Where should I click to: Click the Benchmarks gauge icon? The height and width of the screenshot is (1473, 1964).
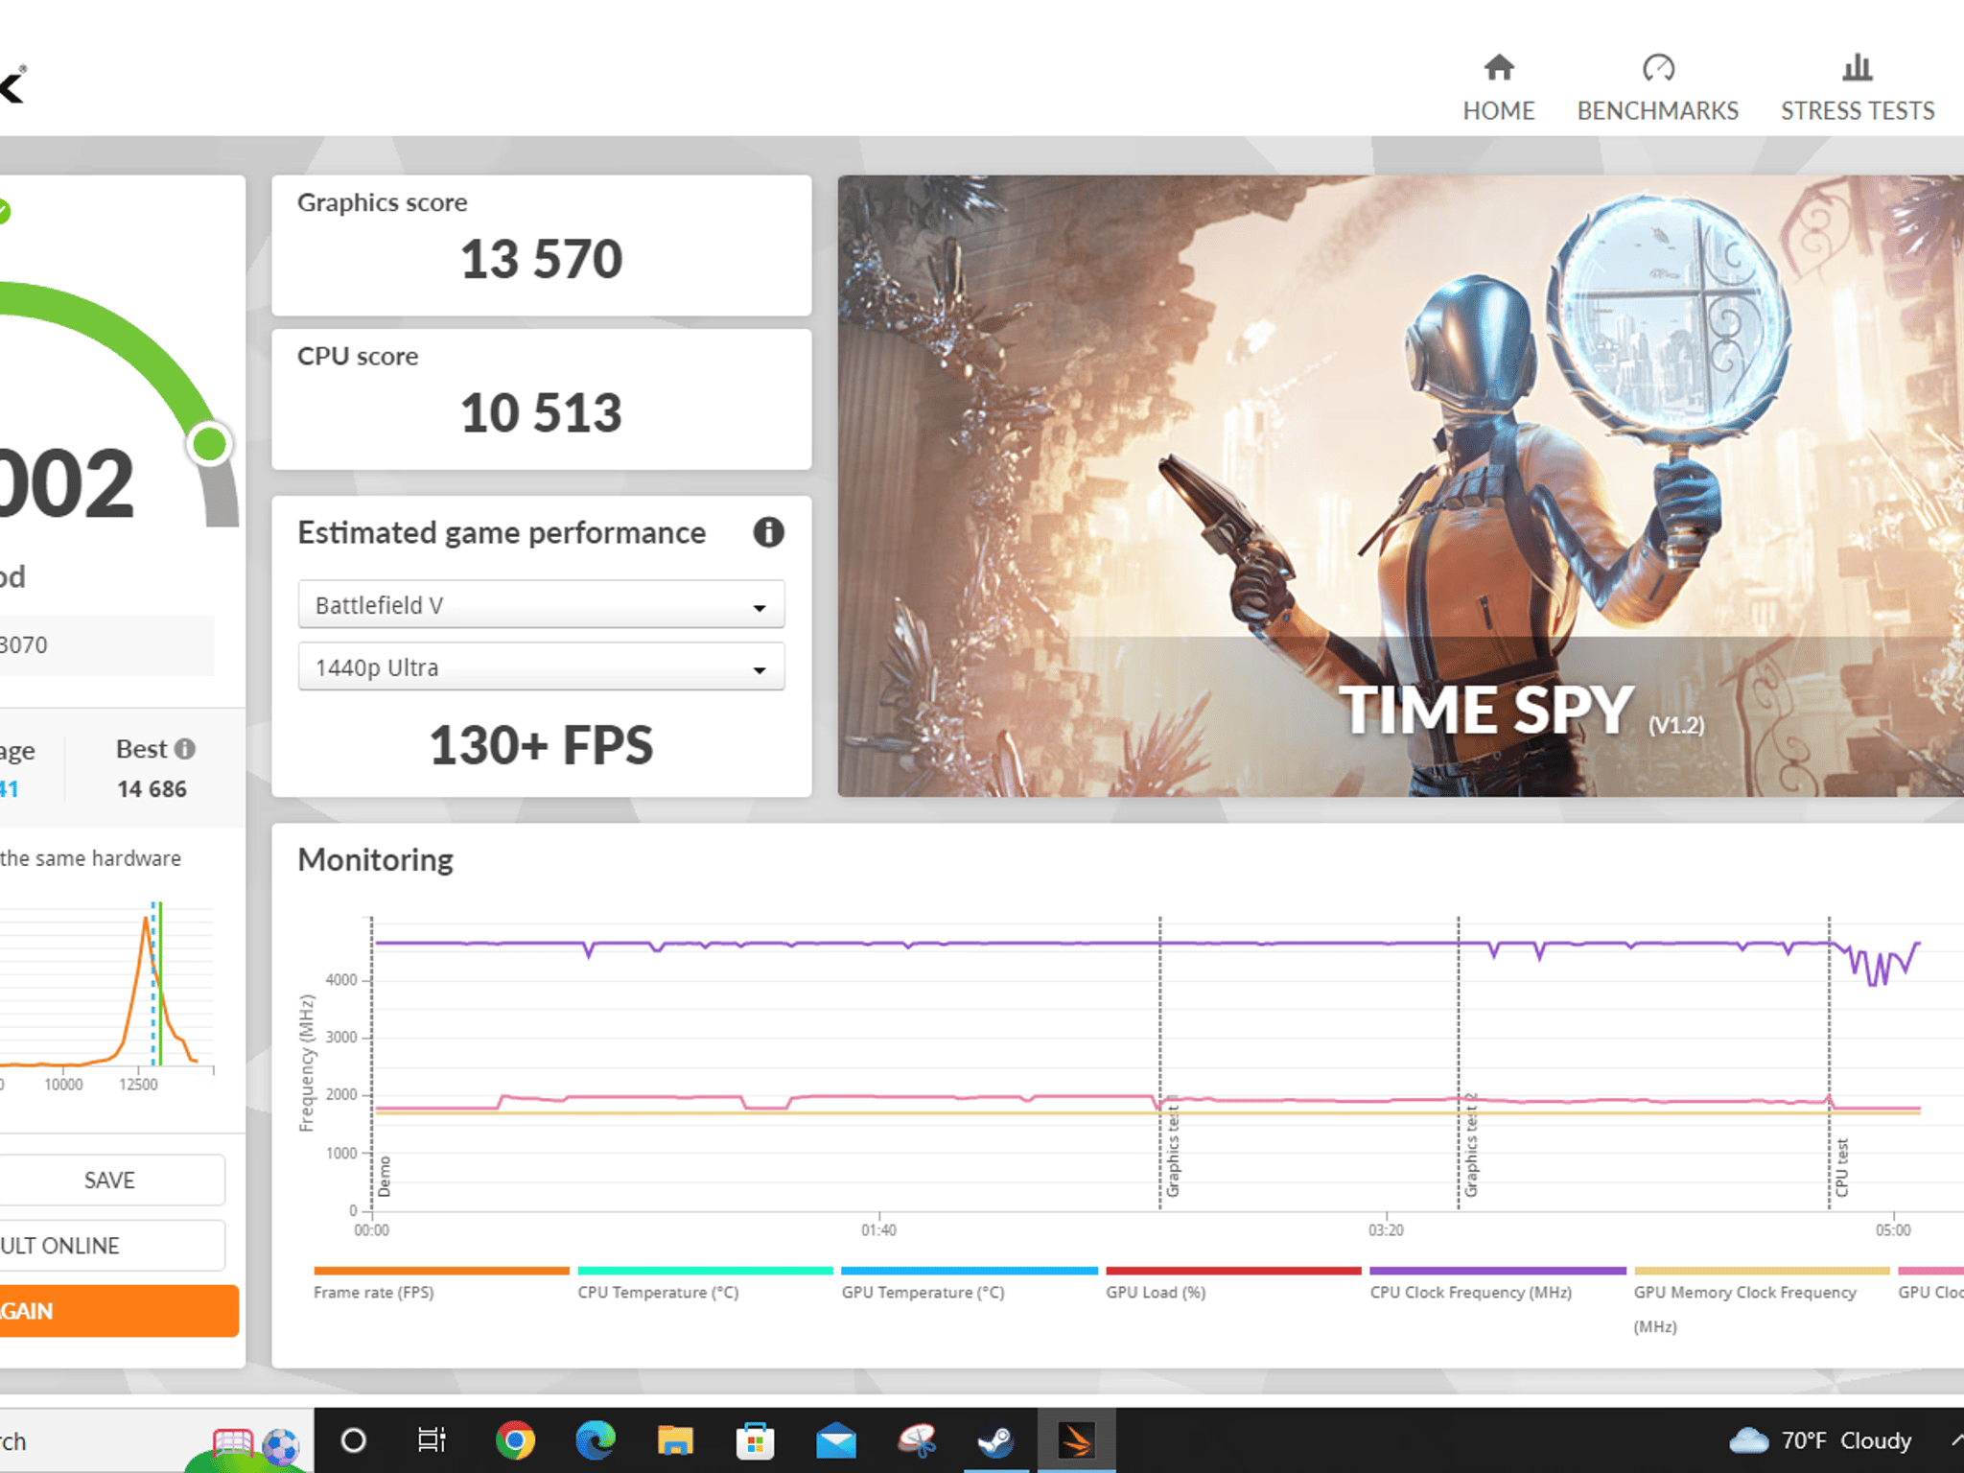(1658, 67)
